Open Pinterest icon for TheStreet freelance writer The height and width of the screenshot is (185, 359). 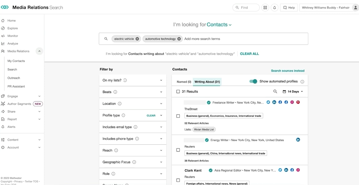[x=298, y=102]
